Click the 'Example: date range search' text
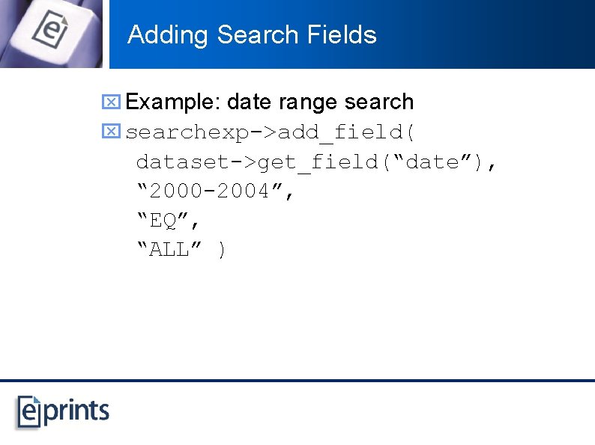This screenshot has width=595, height=445. [270, 102]
